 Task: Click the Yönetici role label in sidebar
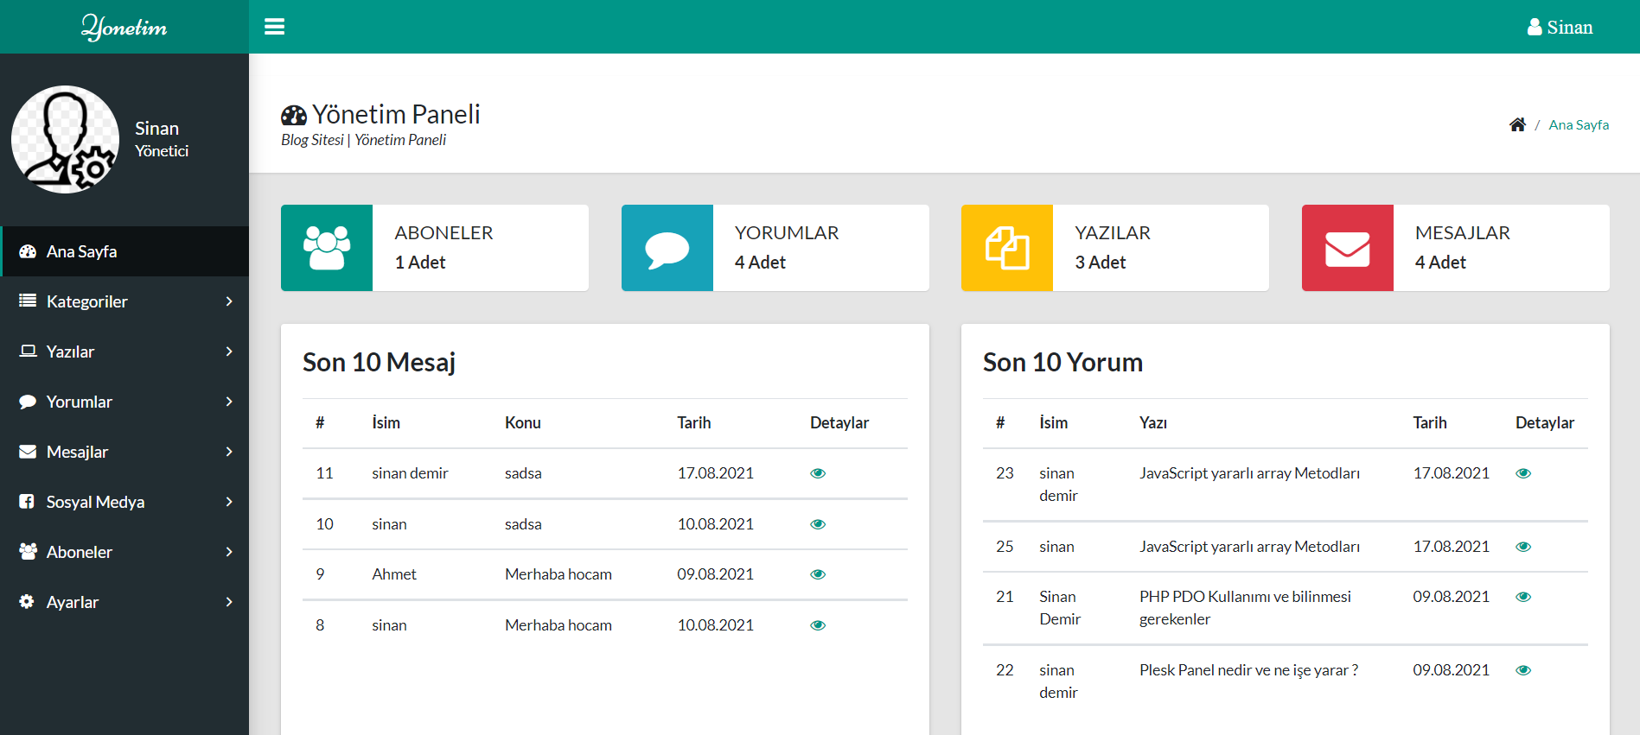click(162, 151)
